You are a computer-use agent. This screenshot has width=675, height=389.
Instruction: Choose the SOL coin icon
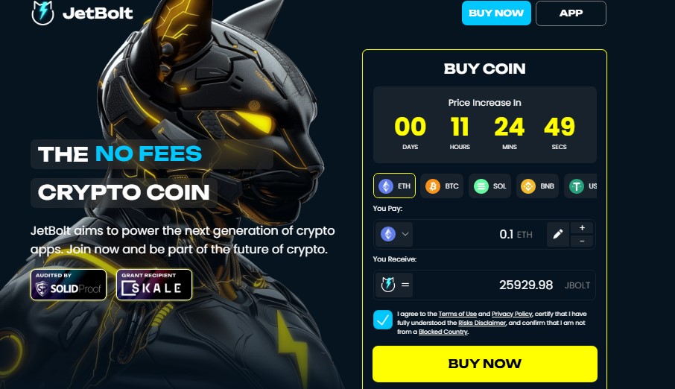(x=481, y=186)
